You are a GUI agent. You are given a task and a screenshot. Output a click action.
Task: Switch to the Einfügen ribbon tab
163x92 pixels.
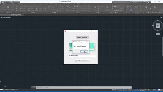click(x=8, y=4)
